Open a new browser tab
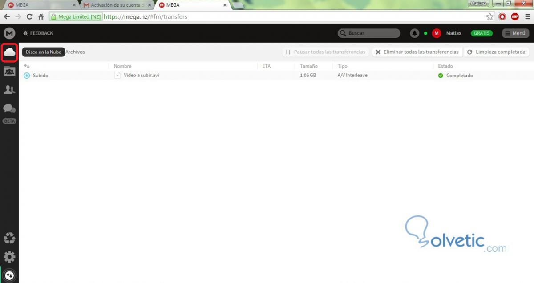This screenshot has height=283, width=534. pos(238,5)
